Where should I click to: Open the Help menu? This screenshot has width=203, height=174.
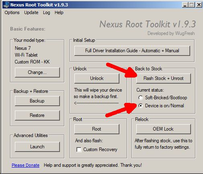[59, 12]
